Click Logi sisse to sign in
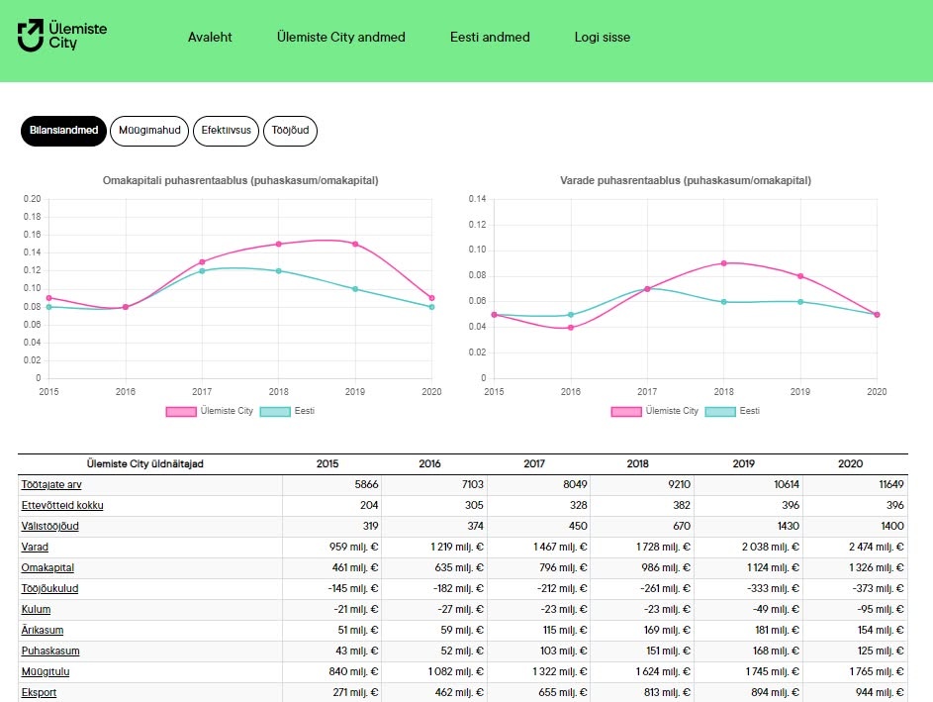This screenshot has width=933, height=702. [602, 38]
